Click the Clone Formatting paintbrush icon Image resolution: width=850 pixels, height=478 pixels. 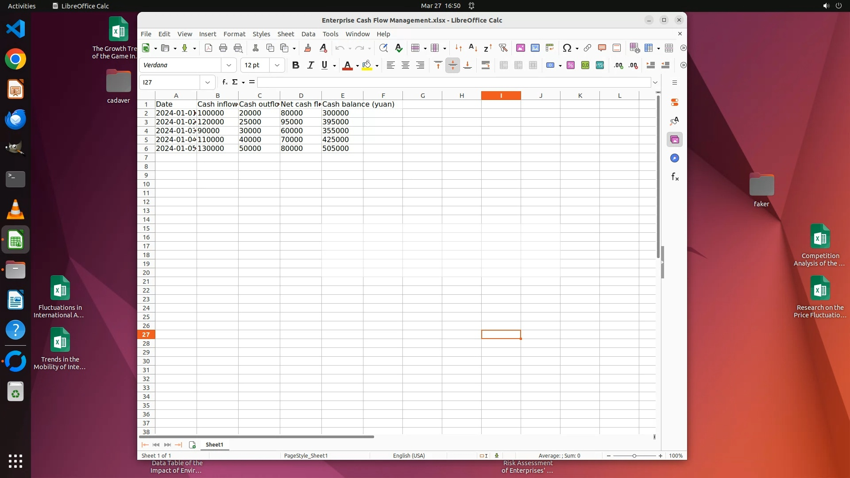(x=308, y=48)
